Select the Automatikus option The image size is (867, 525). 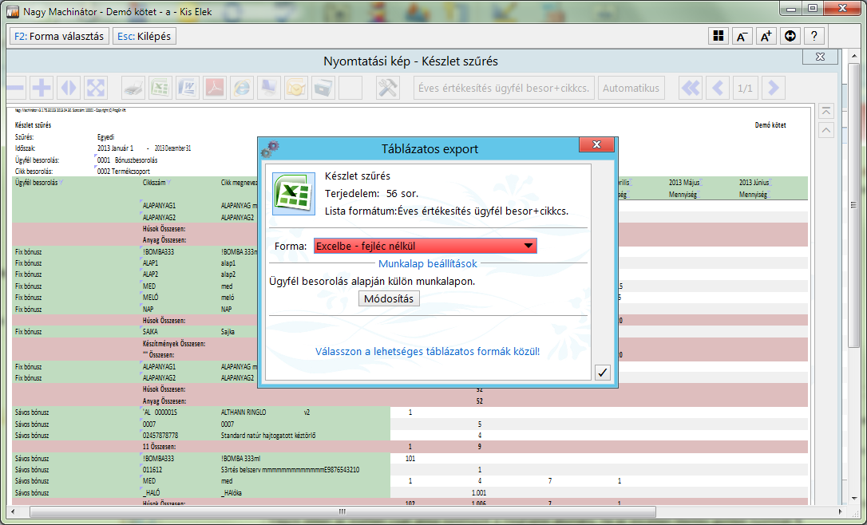(631, 88)
